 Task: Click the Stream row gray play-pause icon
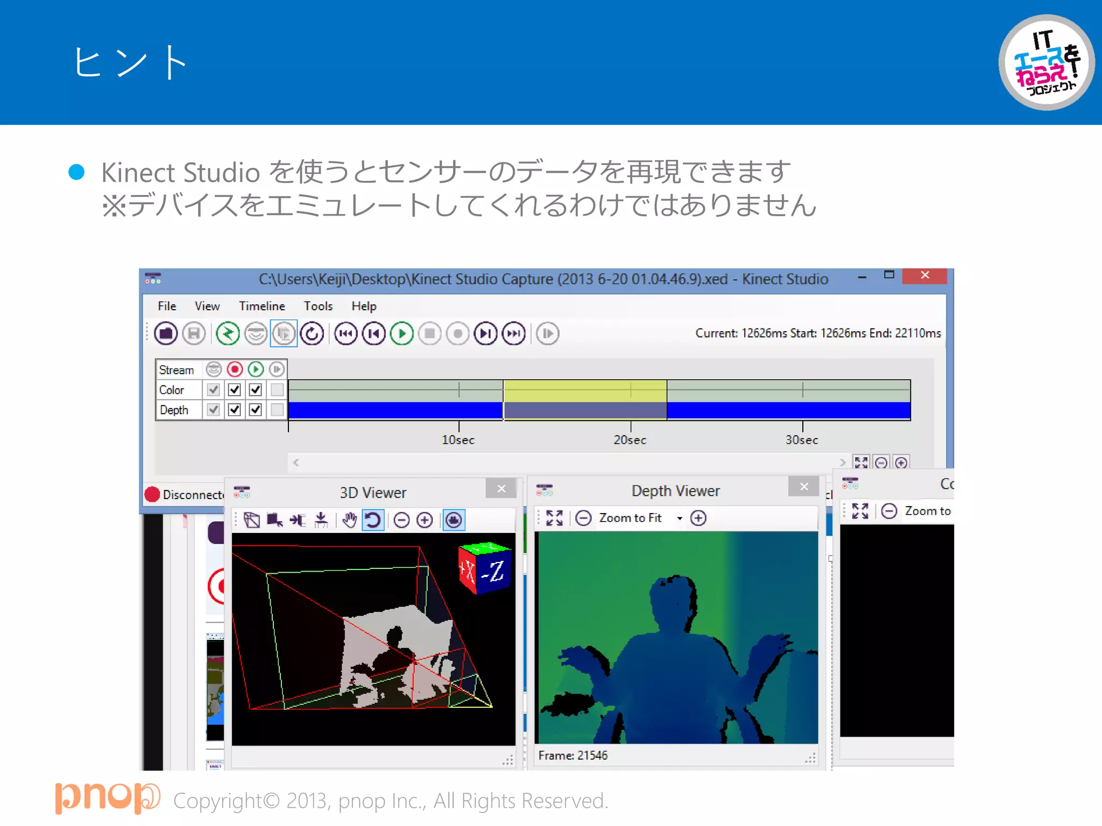pyautogui.click(x=277, y=369)
